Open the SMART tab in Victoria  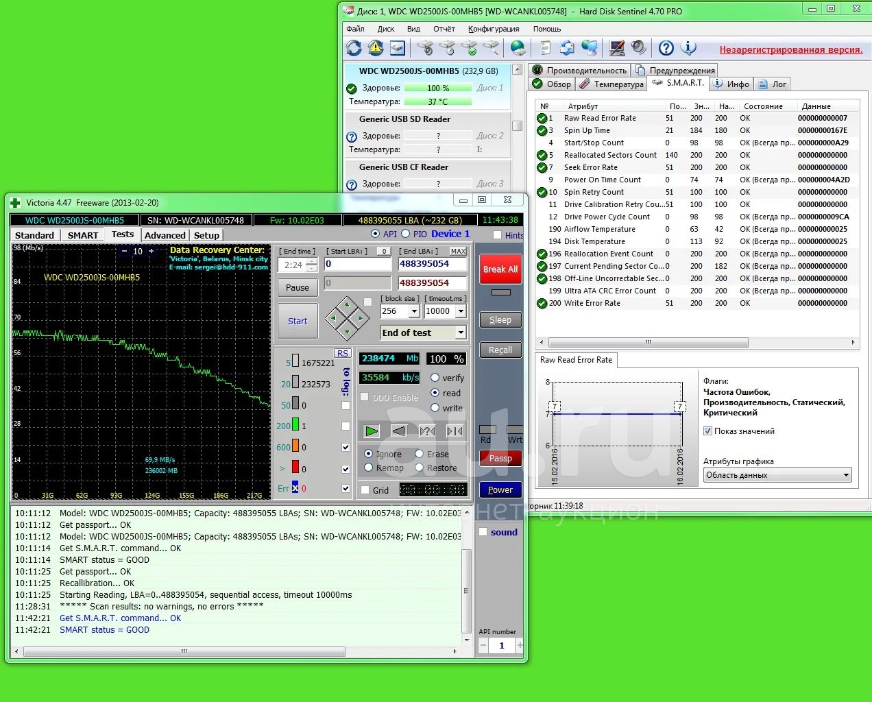tap(83, 235)
